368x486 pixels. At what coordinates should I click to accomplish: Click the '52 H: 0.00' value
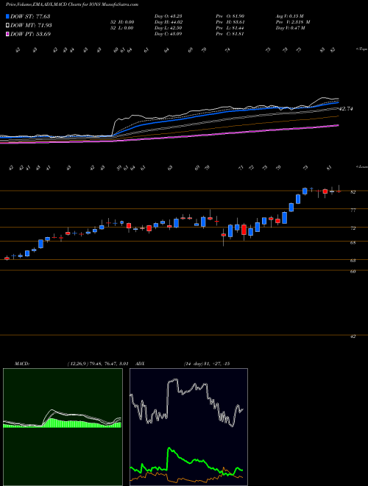point(124,22)
